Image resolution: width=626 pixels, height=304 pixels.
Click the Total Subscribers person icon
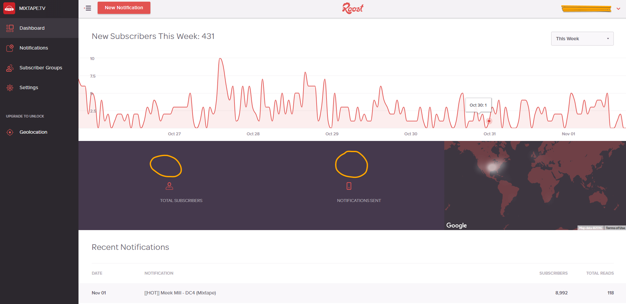point(169,186)
